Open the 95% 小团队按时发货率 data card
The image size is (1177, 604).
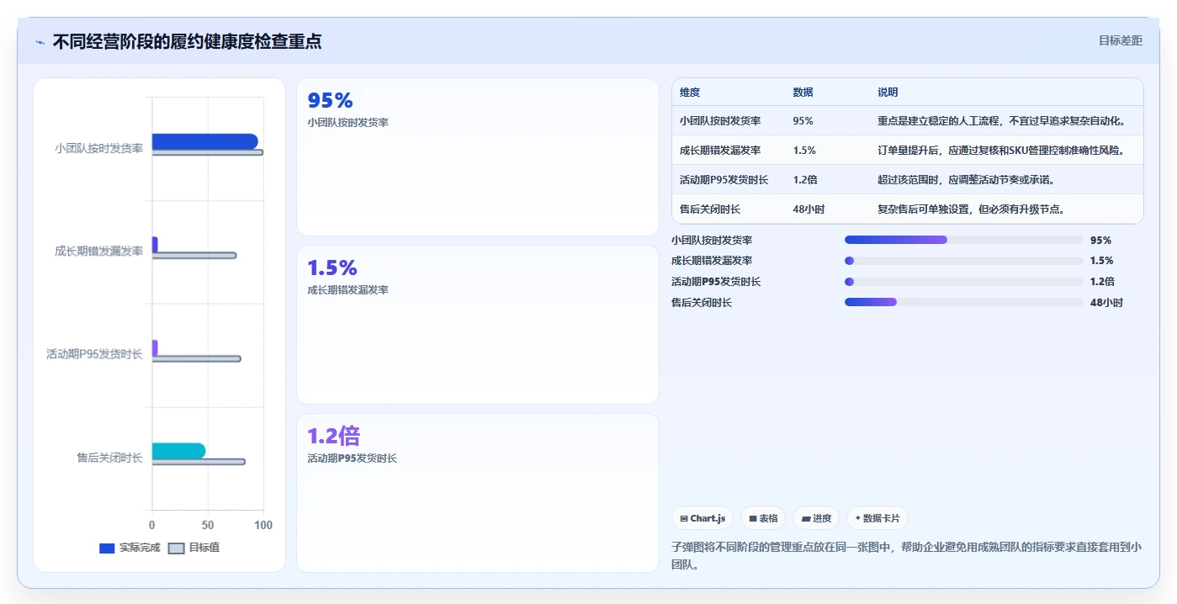(478, 156)
